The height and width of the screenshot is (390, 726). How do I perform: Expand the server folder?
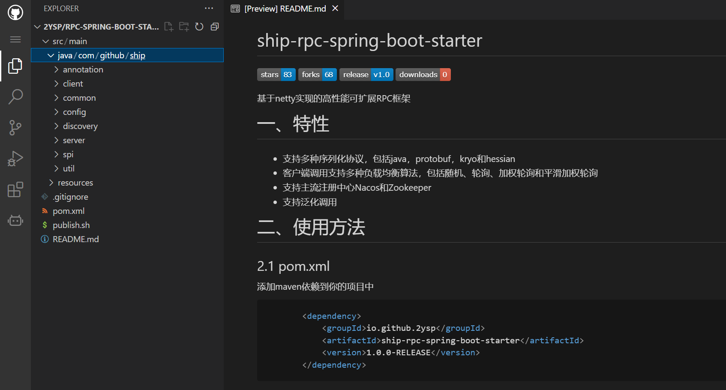tap(56, 140)
